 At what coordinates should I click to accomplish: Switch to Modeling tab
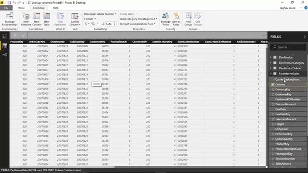tap(38, 8)
